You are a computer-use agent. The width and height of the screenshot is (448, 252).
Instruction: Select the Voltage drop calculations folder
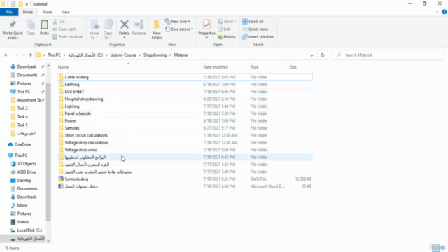coord(185,143)
